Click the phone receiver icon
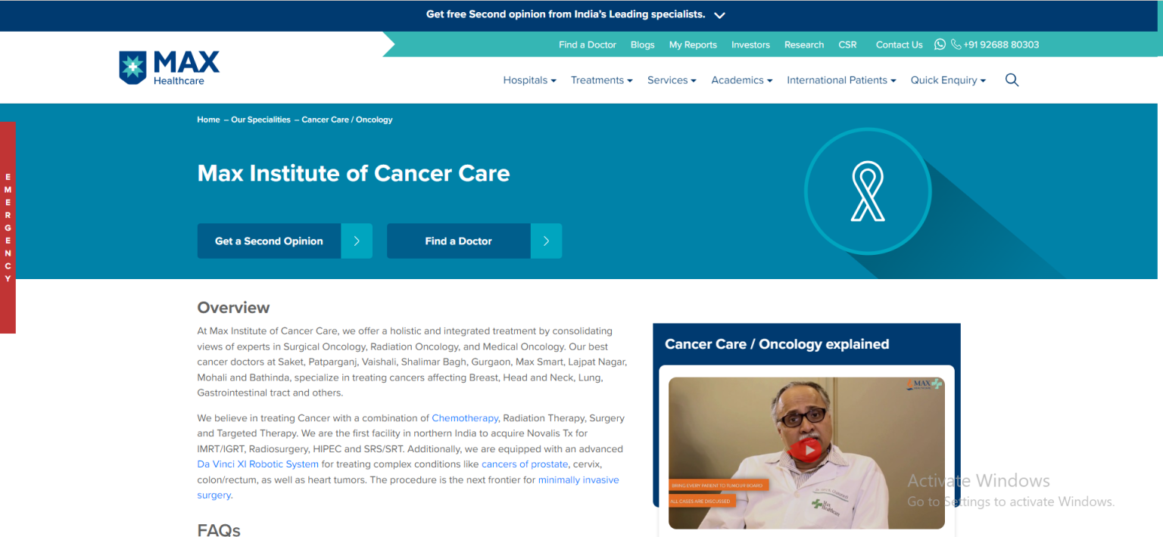 point(956,44)
